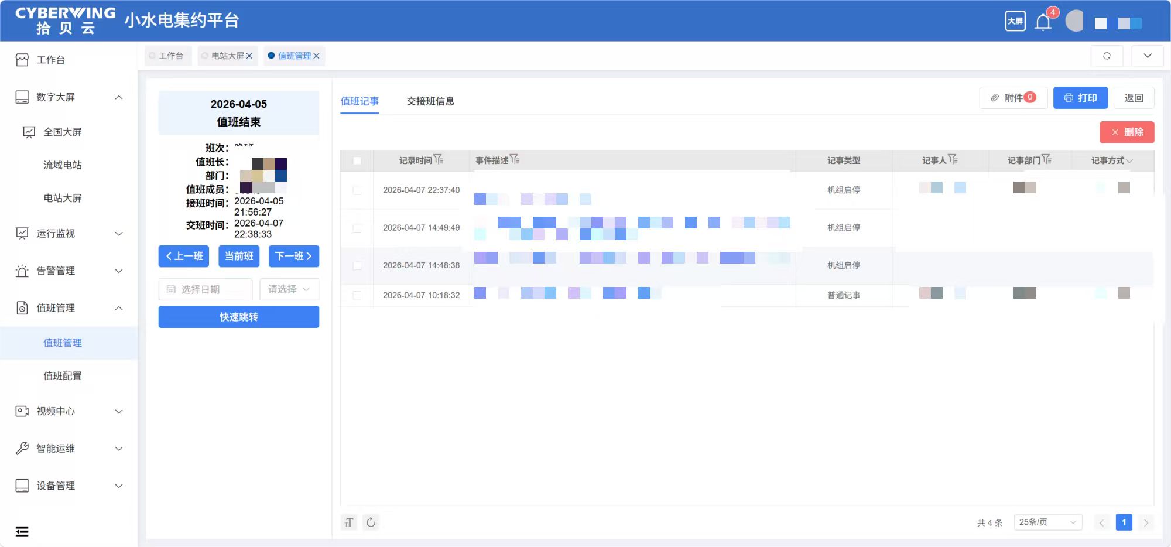1171x547 pixels.
Task: Click the font size icon below table
Action: pos(349,522)
